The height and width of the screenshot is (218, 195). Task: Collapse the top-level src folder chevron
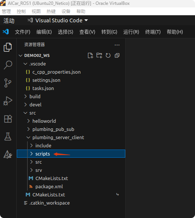pyautogui.click(x=25, y=113)
